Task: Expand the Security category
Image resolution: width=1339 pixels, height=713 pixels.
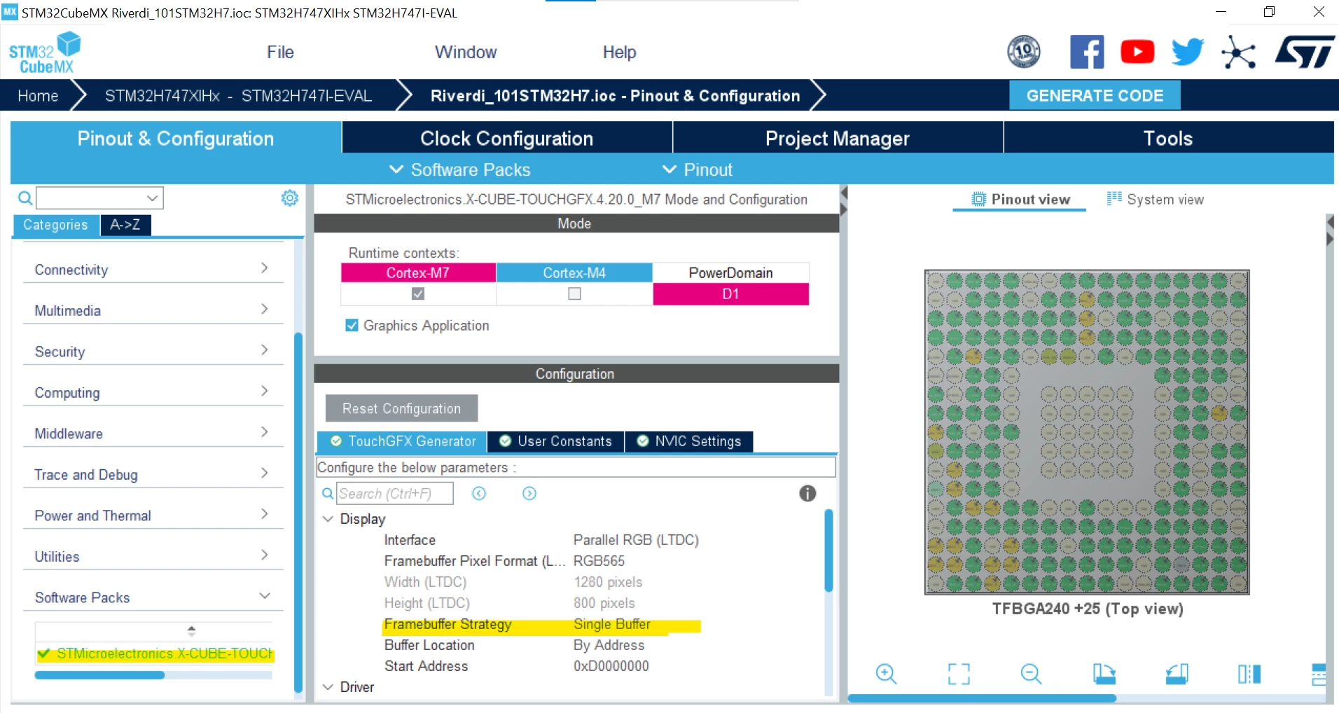Action: click(x=153, y=352)
